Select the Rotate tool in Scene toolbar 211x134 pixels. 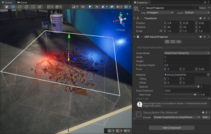click(x=19, y=7)
